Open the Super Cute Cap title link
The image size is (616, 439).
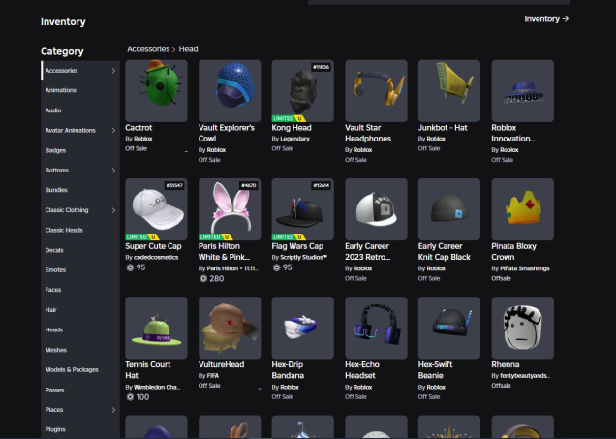click(x=153, y=246)
